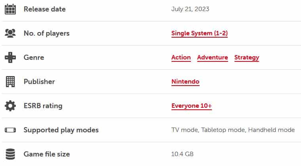Viewport: 301px width, 166px height.
Task: Open the Everyone 10+ rating link
Action: [191, 106]
